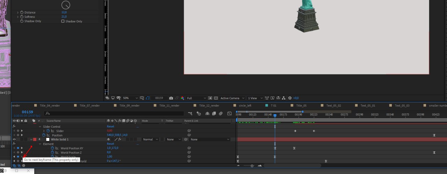
Task: Click the Position value 540,0,508,5,14,0
Action: pyautogui.click(x=117, y=135)
